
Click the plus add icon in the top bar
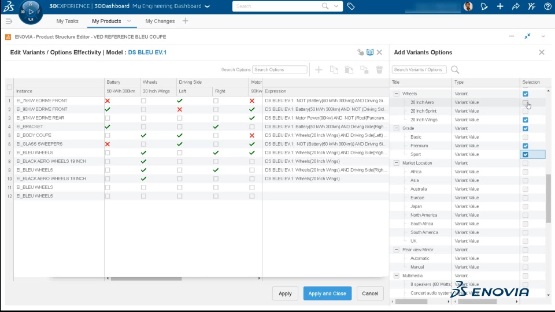pos(499,6)
